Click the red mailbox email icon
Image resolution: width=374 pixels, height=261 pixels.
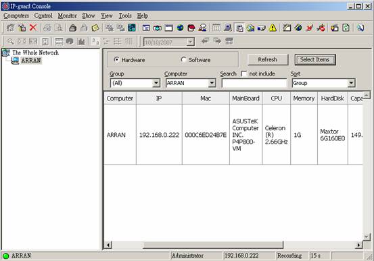191,28
